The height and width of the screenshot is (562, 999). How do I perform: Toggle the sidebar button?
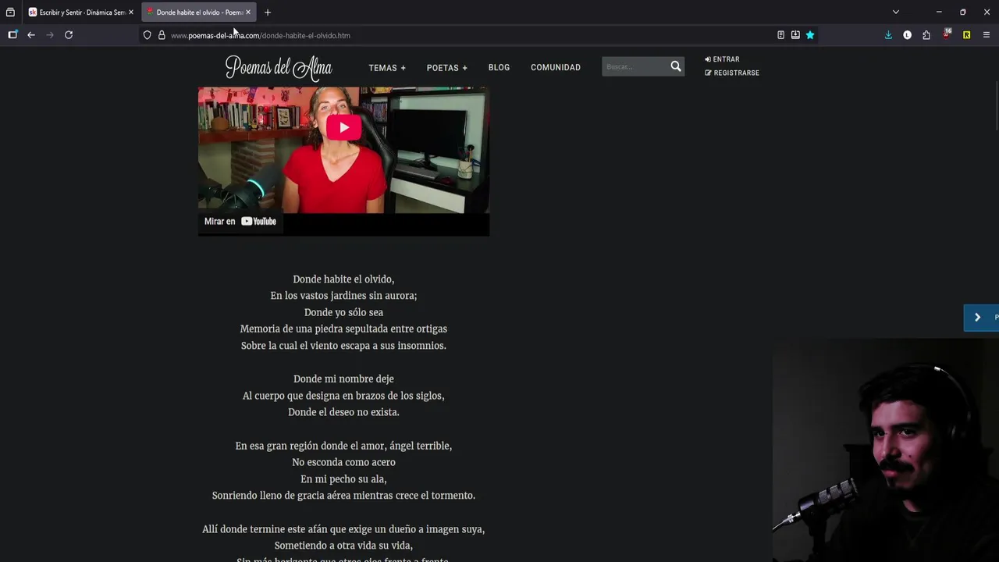pyautogui.click(x=12, y=35)
